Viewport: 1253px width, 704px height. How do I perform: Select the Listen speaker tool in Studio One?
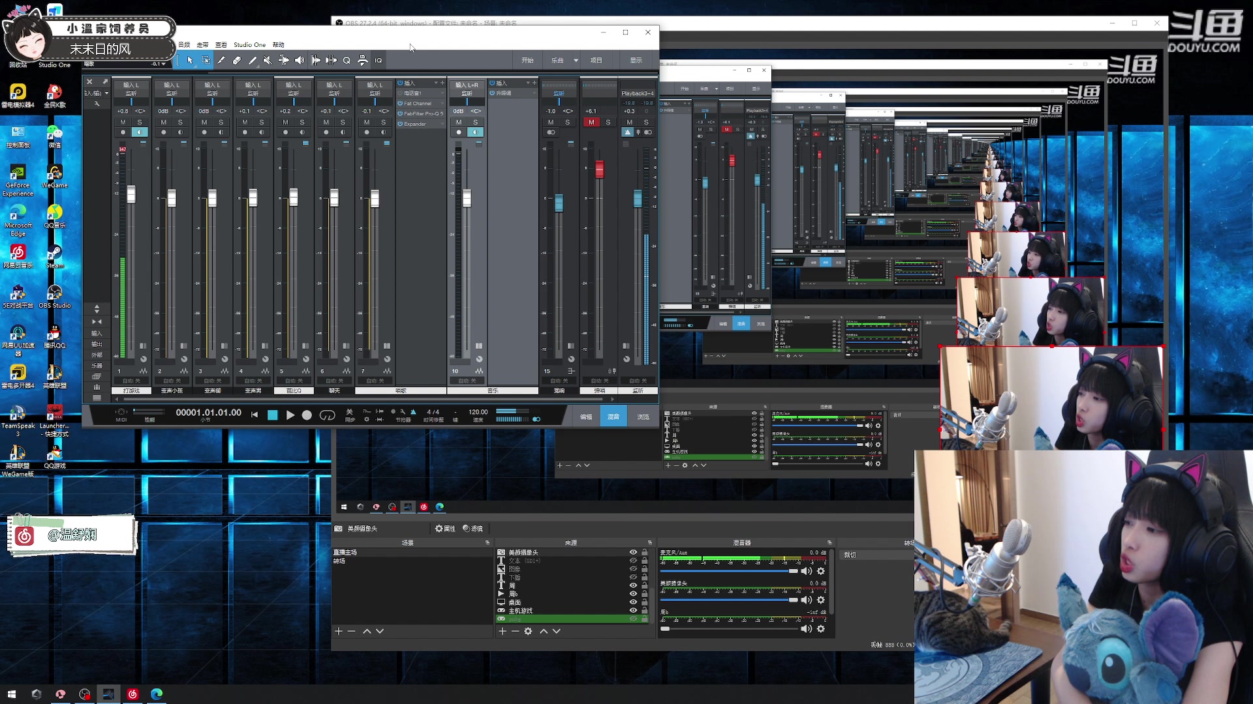300,61
